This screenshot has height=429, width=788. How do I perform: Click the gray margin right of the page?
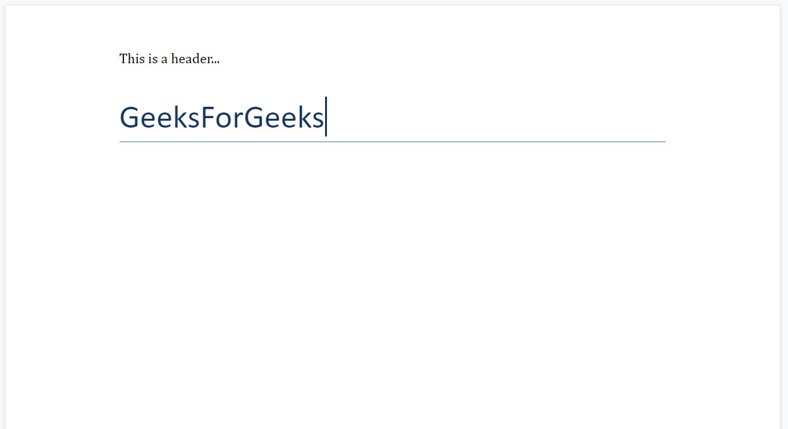click(x=784, y=215)
